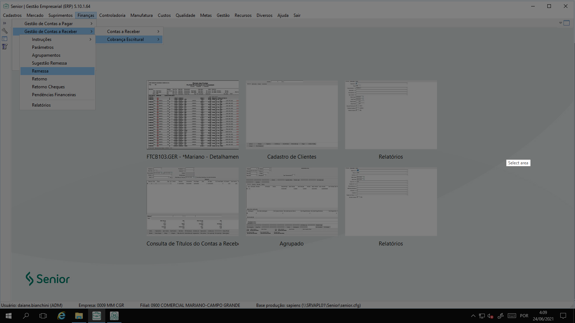Click the network icon in system tray
The image size is (575, 323).
click(x=482, y=316)
